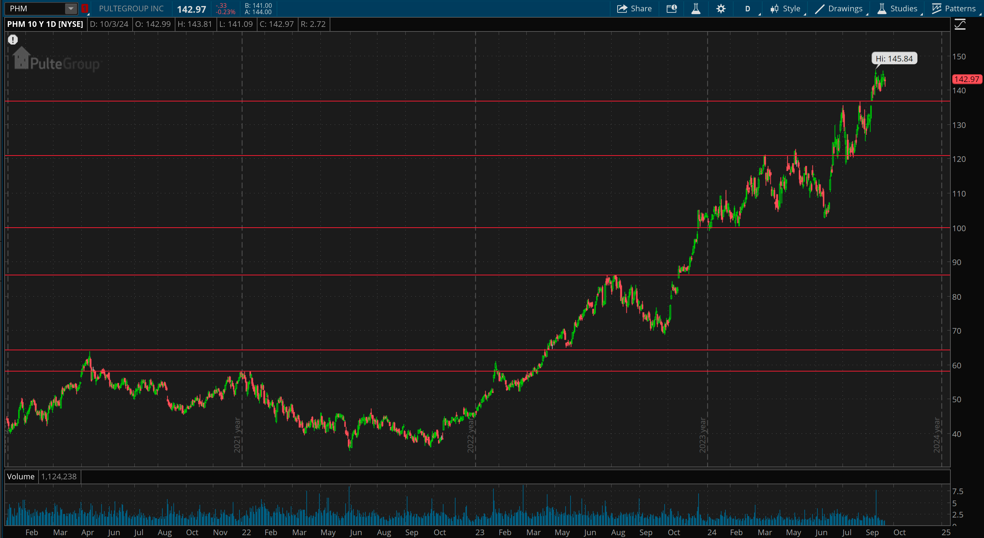Click the L: 141.09 low value
Viewport: 984px width, 538px height.
pos(236,24)
